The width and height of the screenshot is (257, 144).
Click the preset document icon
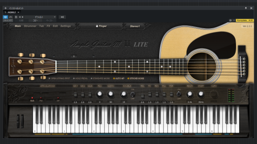pos(16,17)
